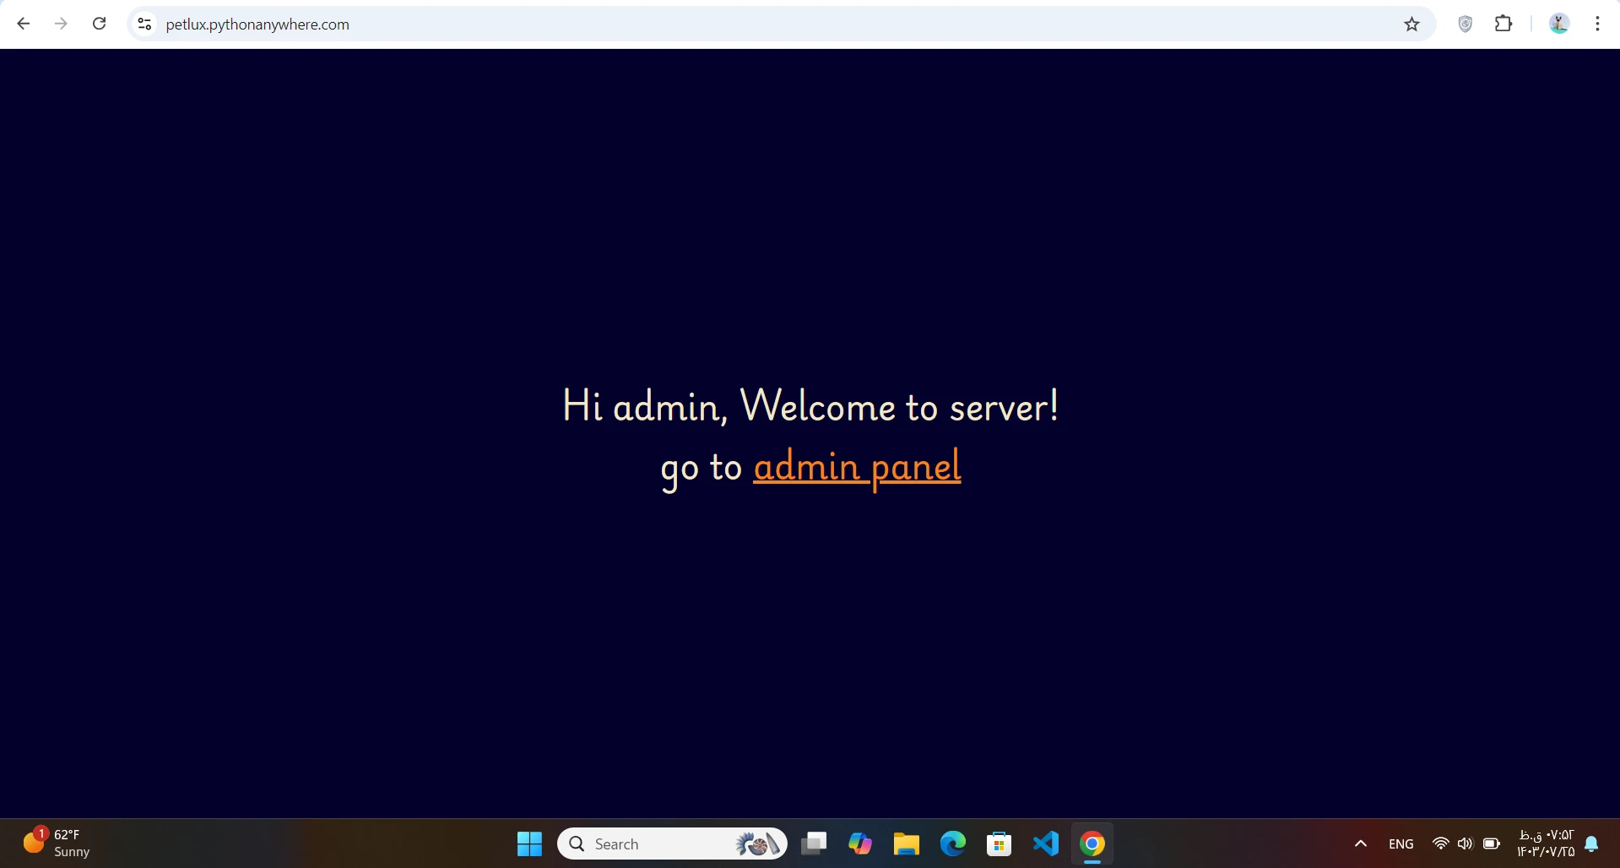Click the browser forward arrow
This screenshot has height=868, width=1620.
click(x=61, y=24)
